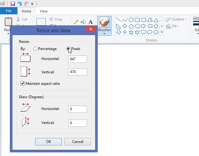Image resolution: width=199 pixels, height=156 pixels.
Task: Expand the Brushes dropdown arrow
Action: pyautogui.click(x=104, y=34)
